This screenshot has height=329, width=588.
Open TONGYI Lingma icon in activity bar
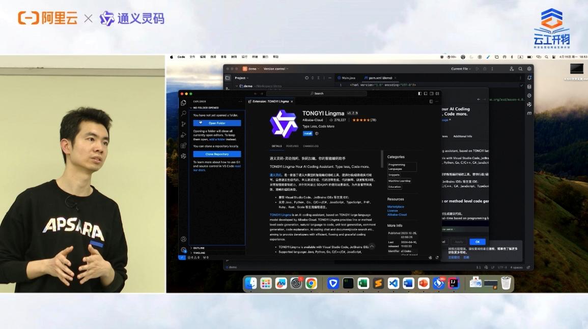coord(183,156)
